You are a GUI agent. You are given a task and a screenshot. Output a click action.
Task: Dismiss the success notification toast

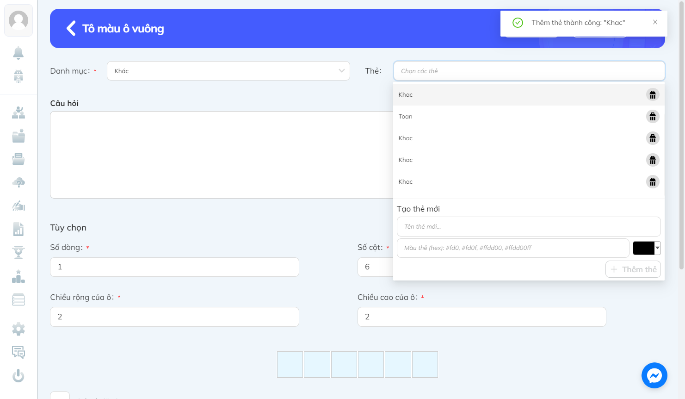[x=655, y=22]
